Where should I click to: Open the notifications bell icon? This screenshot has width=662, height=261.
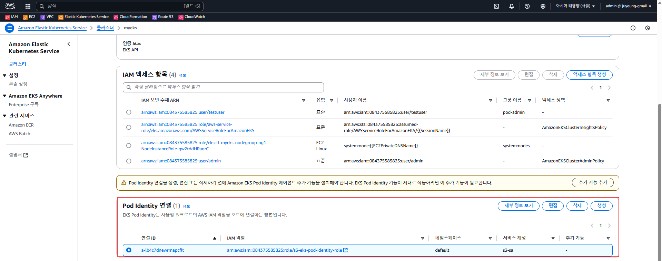click(x=512, y=6)
